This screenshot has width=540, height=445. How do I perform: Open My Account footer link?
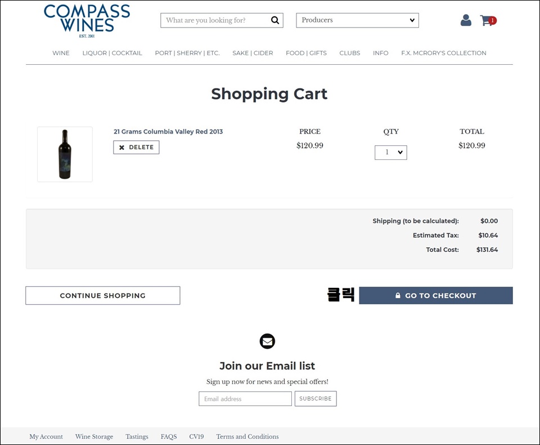coord(46,437)
